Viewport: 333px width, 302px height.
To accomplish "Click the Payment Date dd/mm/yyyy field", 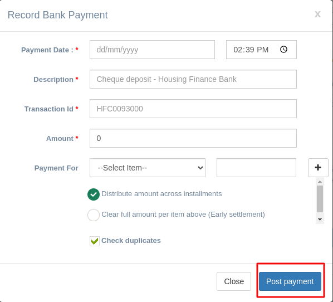I will pos(152,50).
